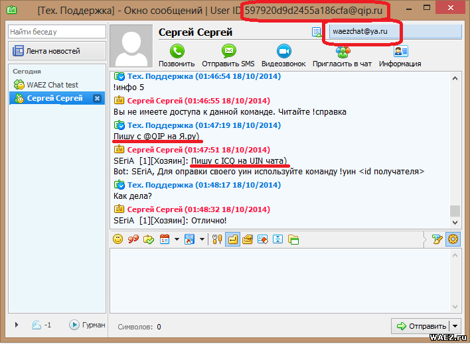The image size is (470, 344).
Task: Click the blue floppy disk save icon
Action: tap(189, 239)
